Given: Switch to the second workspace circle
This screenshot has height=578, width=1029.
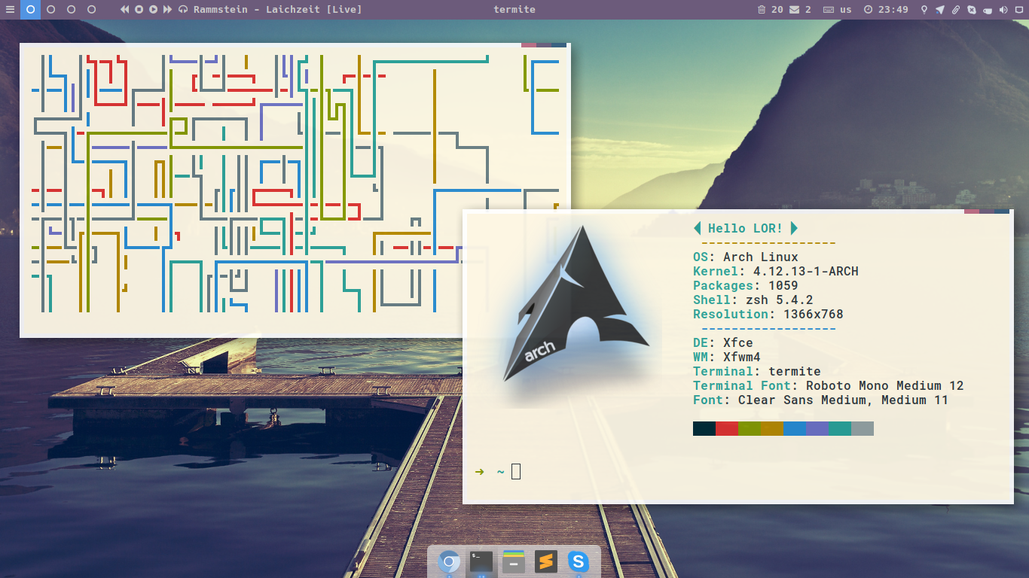Looking at the screenshot, I should pyautogui.click(x=50, y=10).
